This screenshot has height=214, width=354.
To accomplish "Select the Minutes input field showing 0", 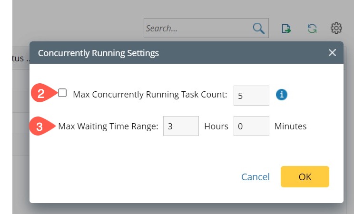I will 251,126.
